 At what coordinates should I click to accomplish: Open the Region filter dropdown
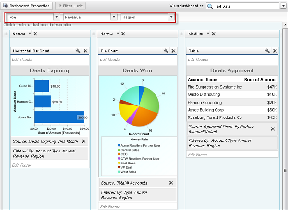tap(171, 17)
